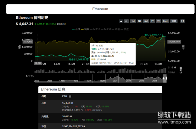The height and width of the screenshot is (129, 196).
Task: Enable the MA10 series in legend
Action: [95, 29]
